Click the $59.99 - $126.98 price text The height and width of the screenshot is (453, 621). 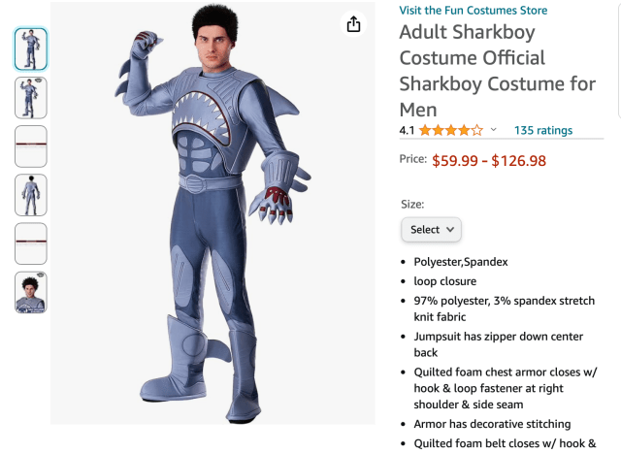[489, 161]
